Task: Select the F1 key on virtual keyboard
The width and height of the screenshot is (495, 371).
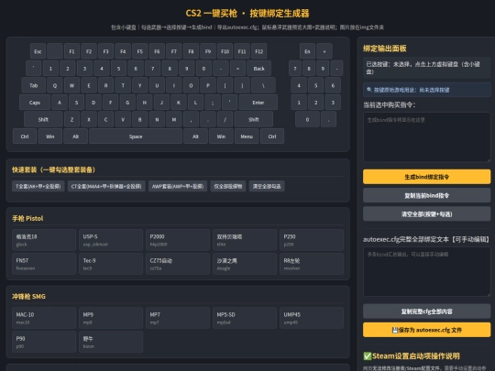Action: click(x=71, y=51)
